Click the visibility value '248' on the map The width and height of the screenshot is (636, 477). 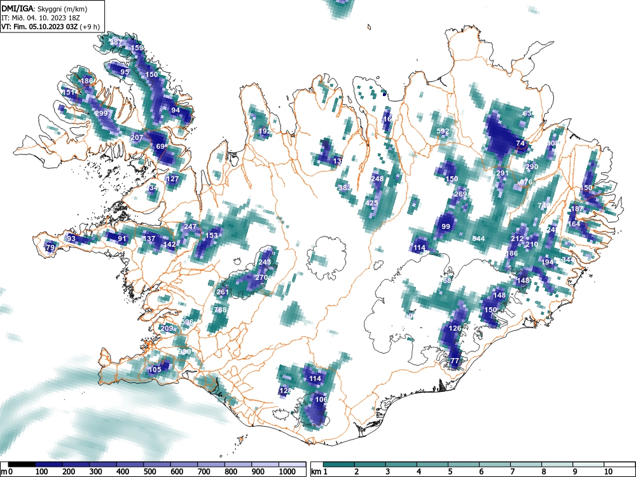pyautogui.click(x=377, y=179)
